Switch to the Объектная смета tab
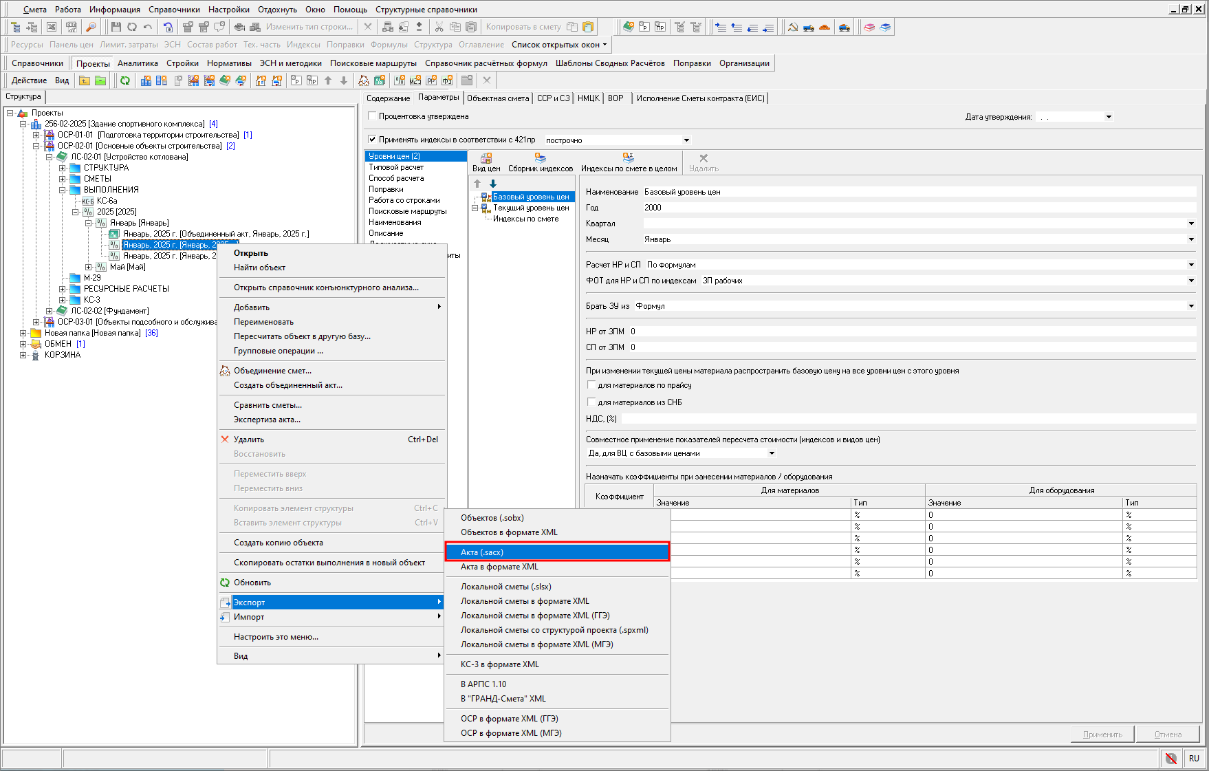This screenshot has width=1209, height=771. [x=497, y=98]
